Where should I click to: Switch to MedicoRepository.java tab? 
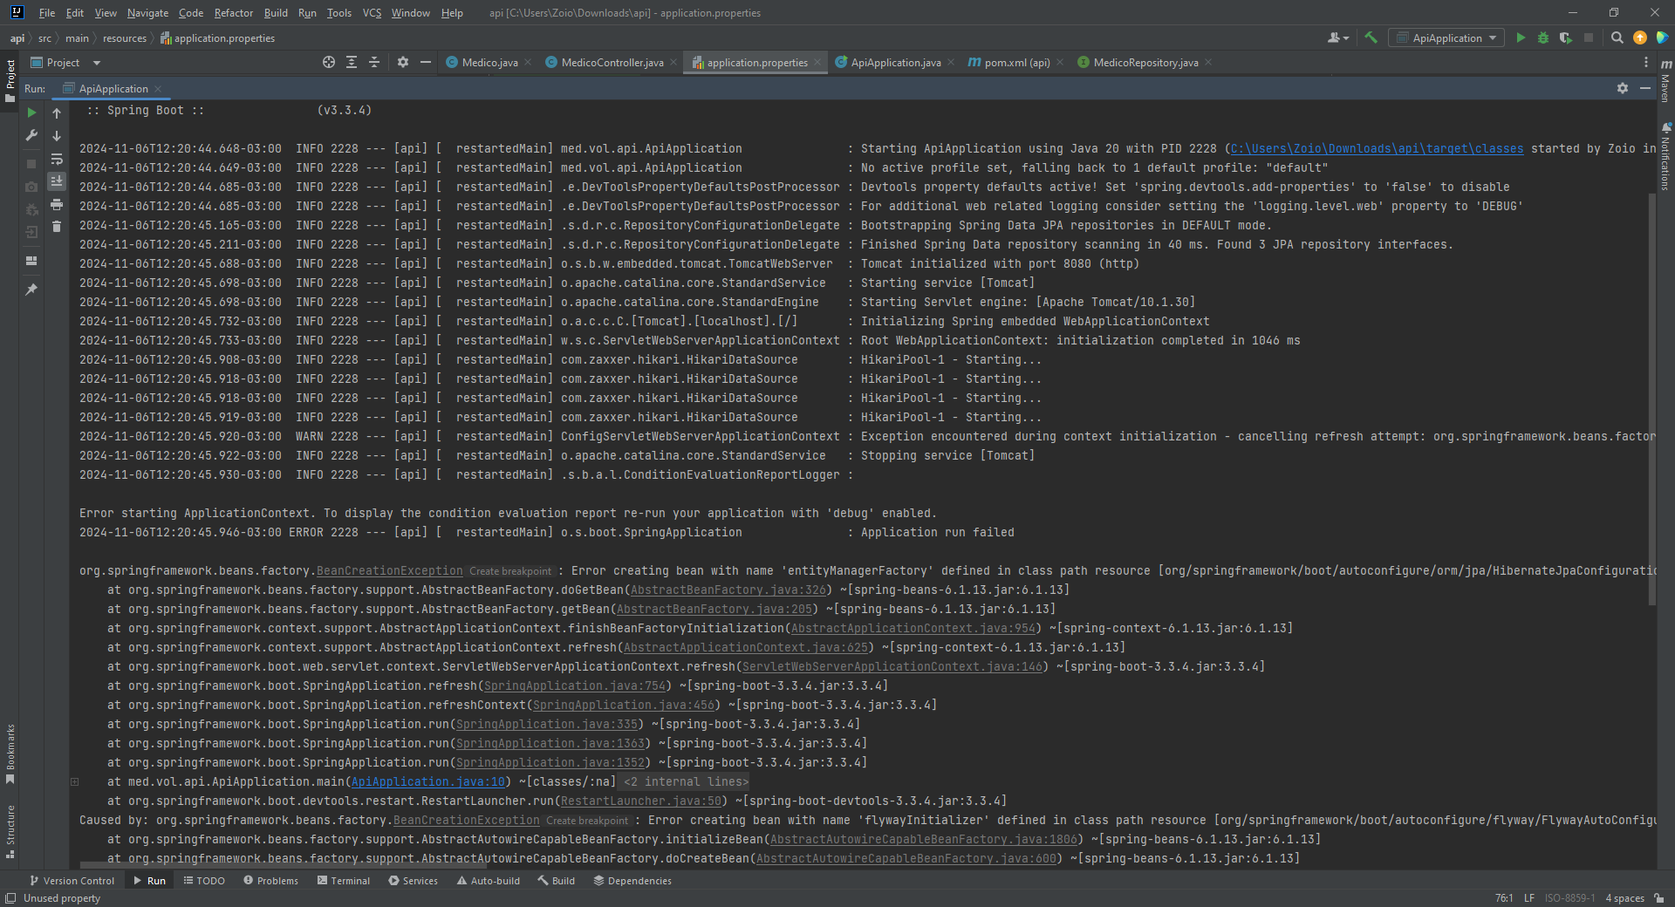point(1145,62)
